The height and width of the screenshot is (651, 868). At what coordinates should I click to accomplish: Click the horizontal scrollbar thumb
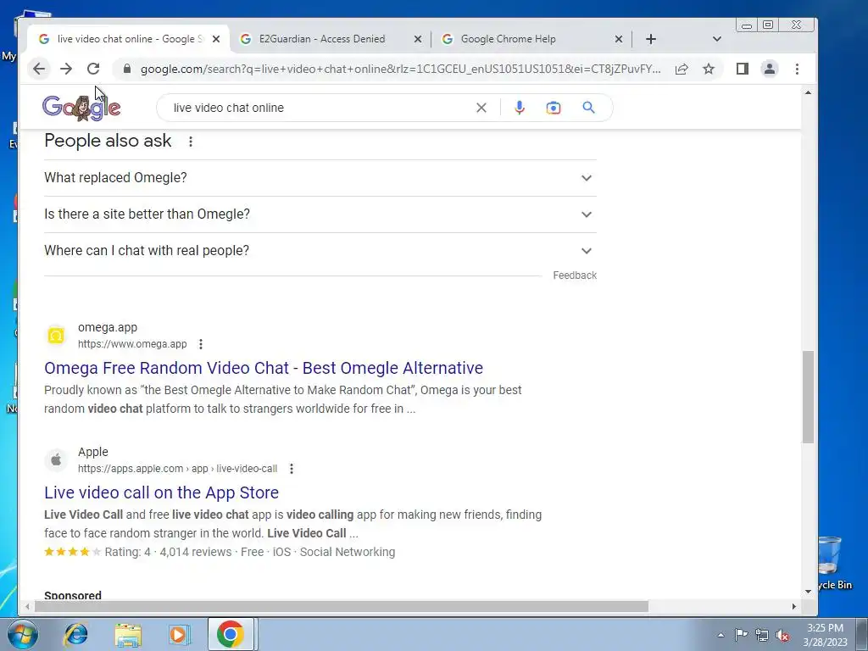click(341, 607)
